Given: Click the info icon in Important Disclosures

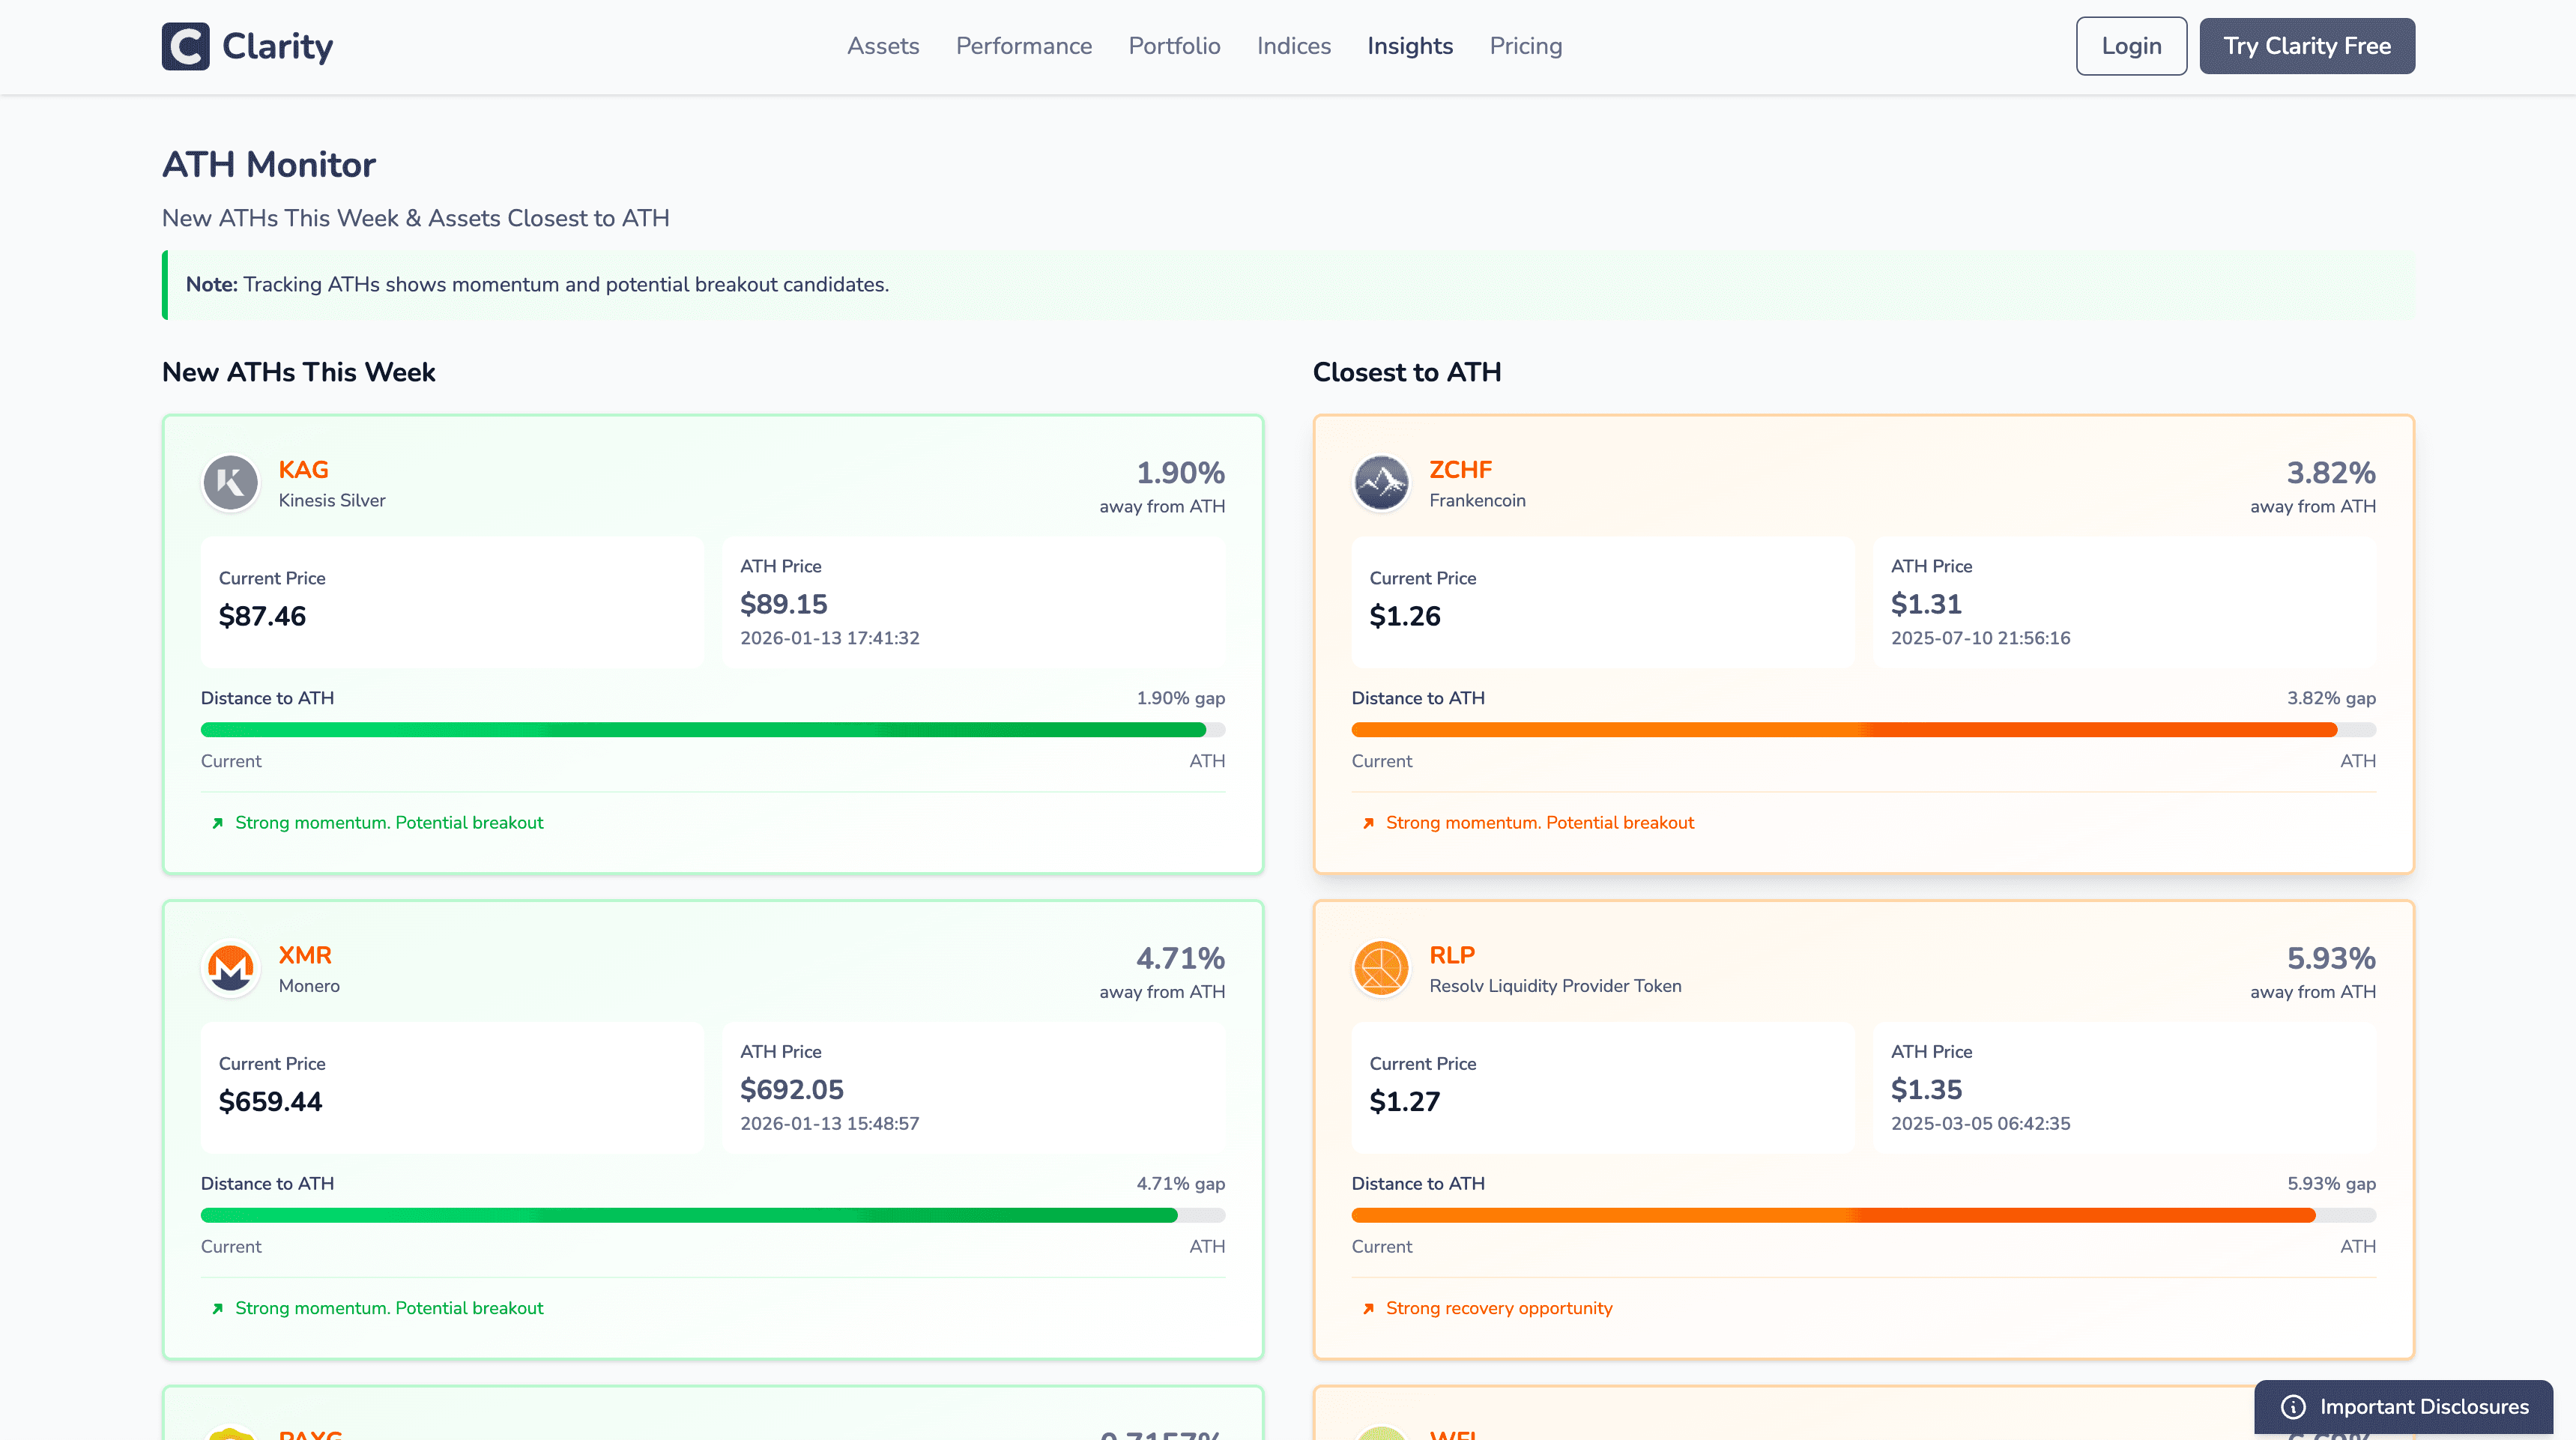Looking at the screenshot, I should pos(2293,1407).
